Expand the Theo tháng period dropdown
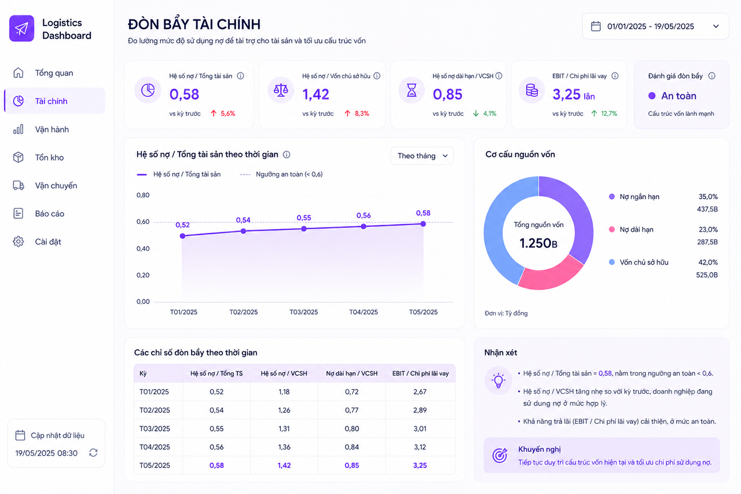The image size is (741, 494). click(x=423, y=156)
